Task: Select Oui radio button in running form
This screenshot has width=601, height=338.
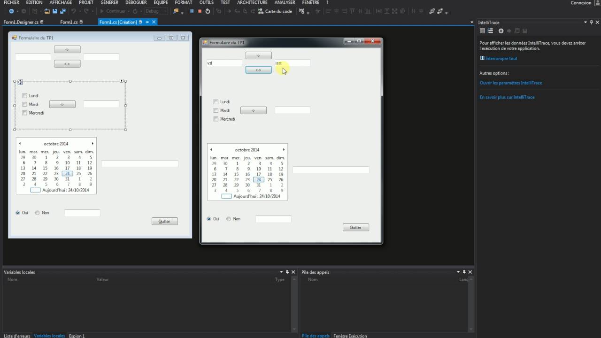Action: point(209,219)
